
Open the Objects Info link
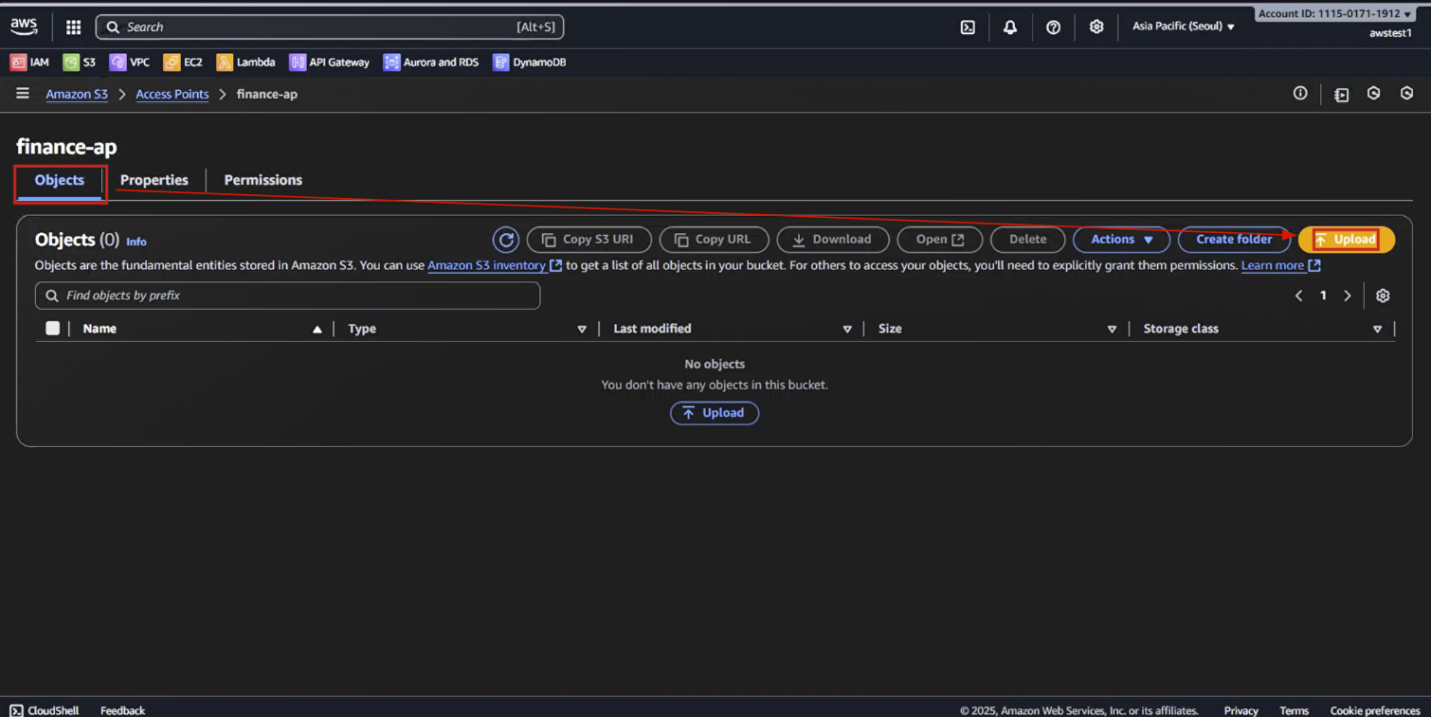136,242
